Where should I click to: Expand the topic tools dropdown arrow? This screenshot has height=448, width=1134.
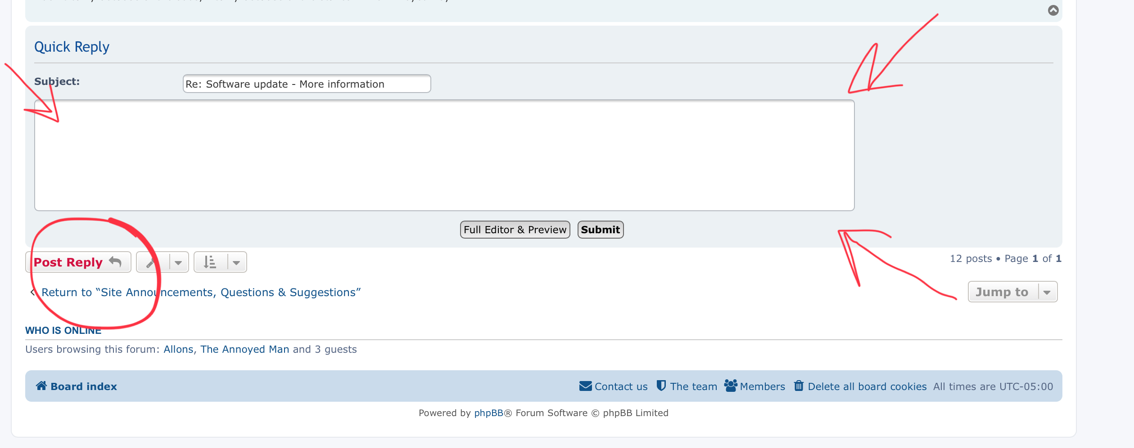[178, 262]
